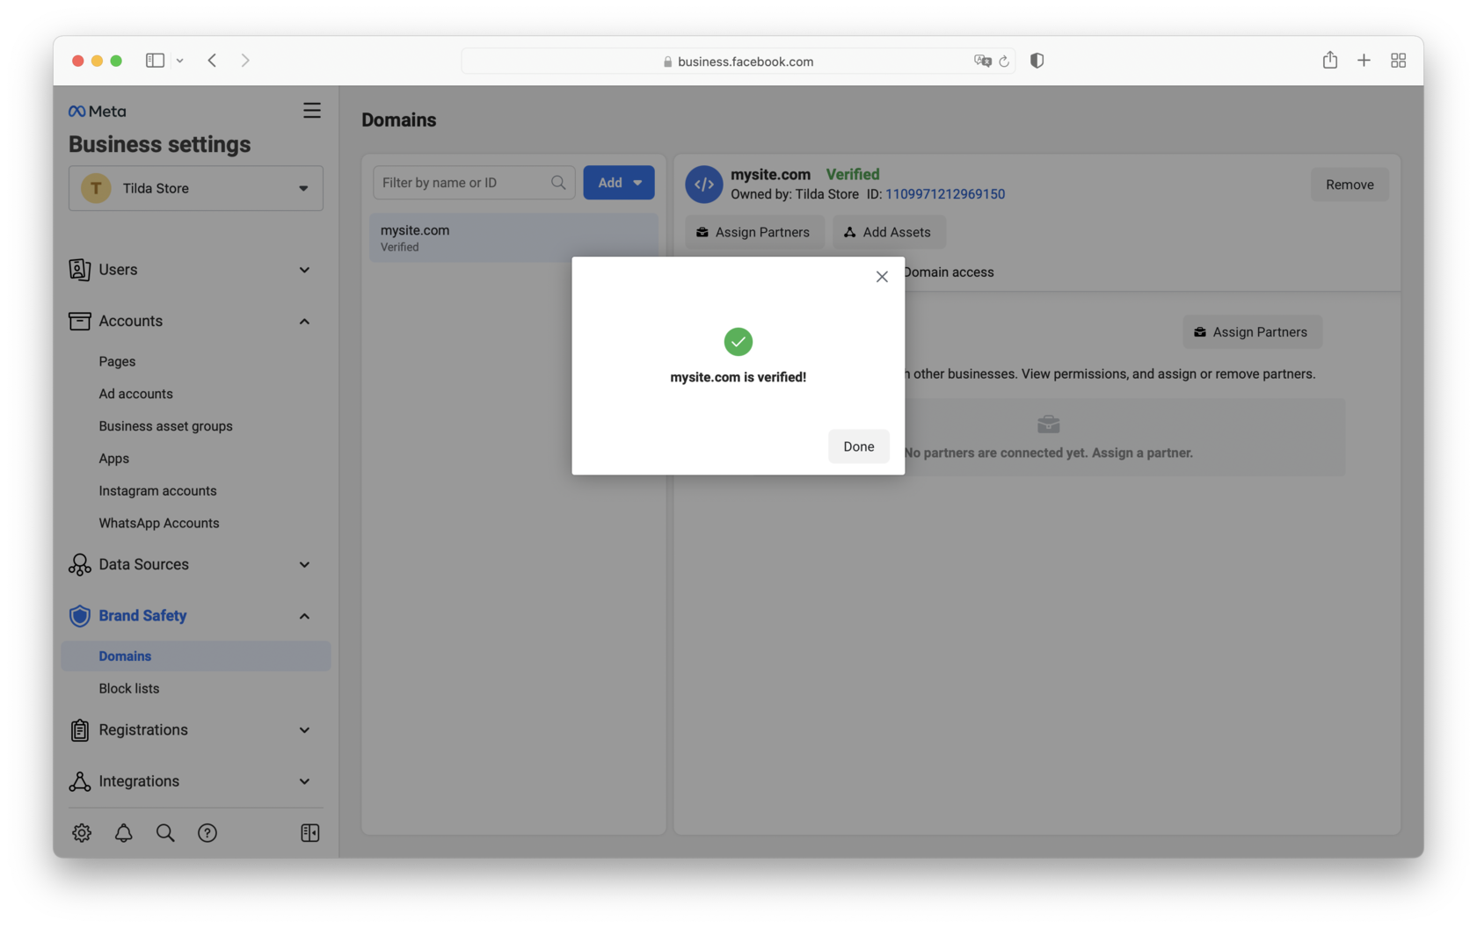Expand the Users section chevron
Screen dimensions: 1477x928
pyautogui.click(x=304, y=270)
